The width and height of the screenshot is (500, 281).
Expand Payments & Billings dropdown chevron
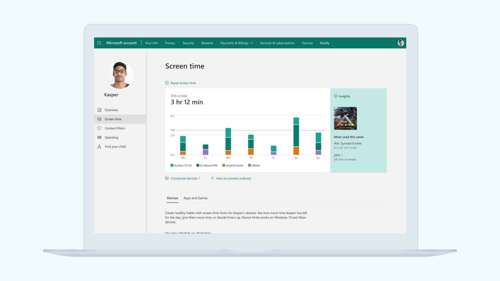point(252,43)
